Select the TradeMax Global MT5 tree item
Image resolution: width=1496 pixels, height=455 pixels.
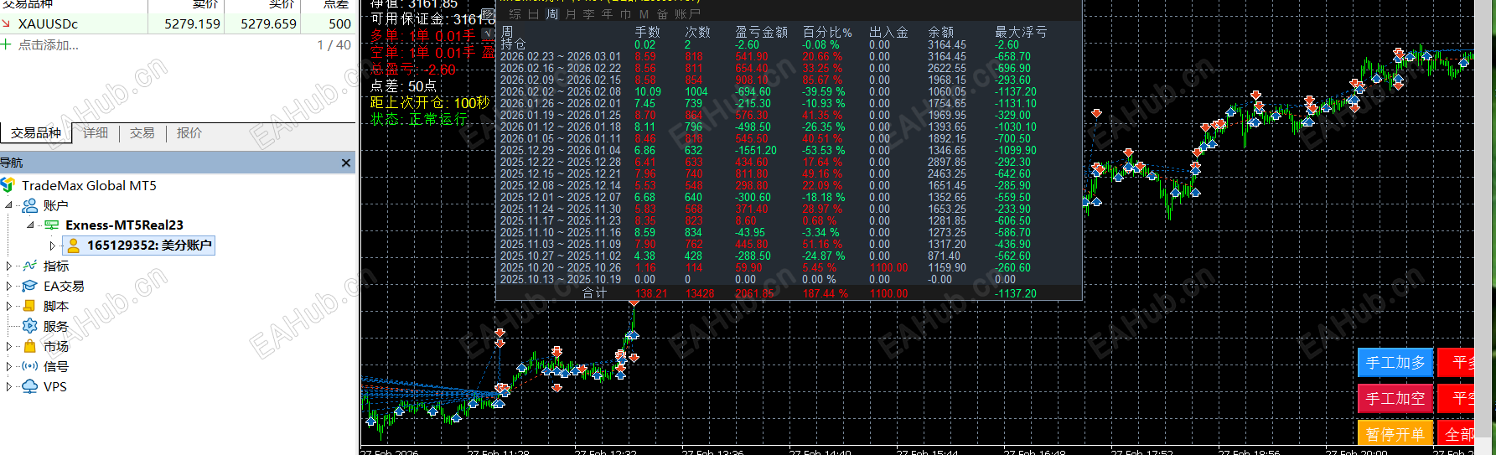(x=89, y=185)
